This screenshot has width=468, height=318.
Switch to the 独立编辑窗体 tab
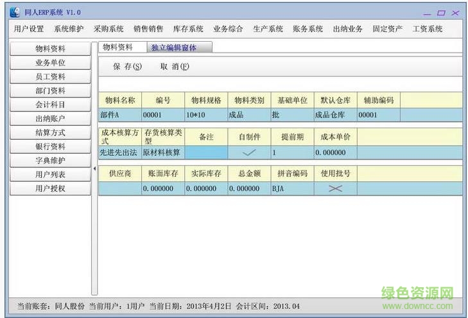179,47
